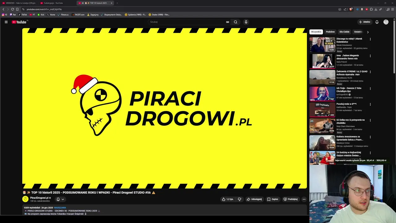Screen dimensions: 396x223
Task: Open the on-screen keyboard icon in search box
Action: (x=227, y=22)
